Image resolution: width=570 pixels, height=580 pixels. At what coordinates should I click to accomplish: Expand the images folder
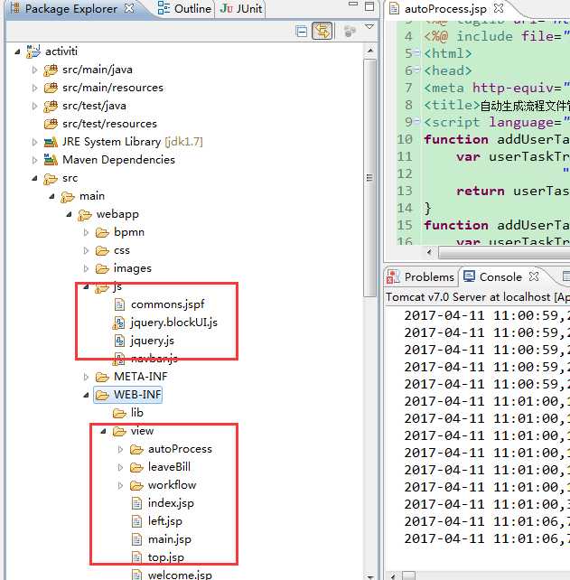tap(86, 268)
